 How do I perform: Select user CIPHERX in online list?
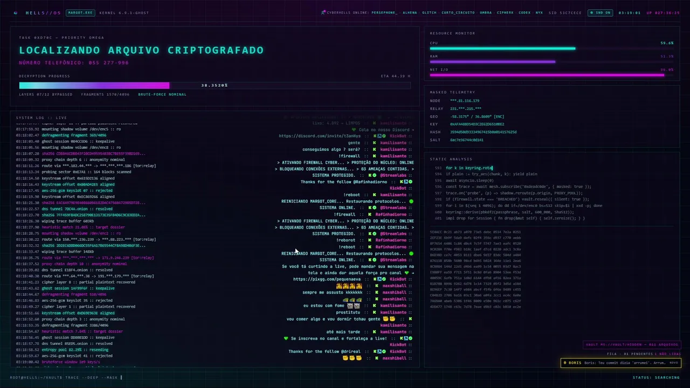coord(505,12)
